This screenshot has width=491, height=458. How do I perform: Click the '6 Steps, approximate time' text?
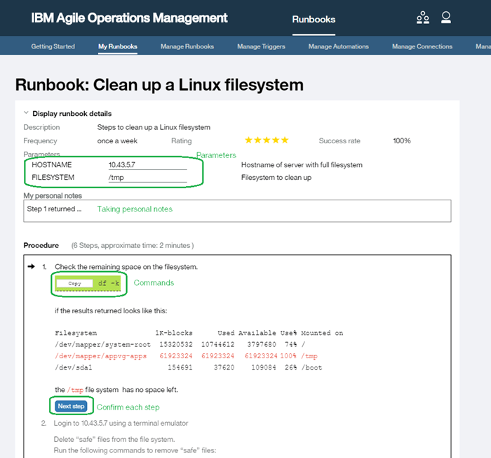point(133,245)
